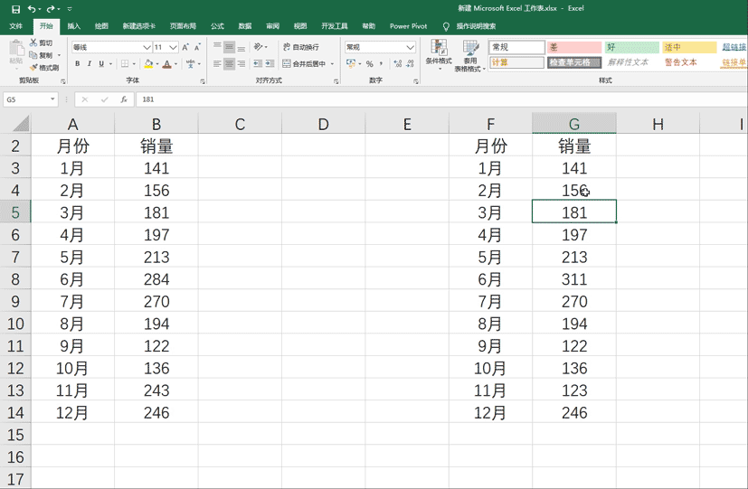Viewport: 748px width, 489px height.
Task: Apply percent style
Action: (x=370, y=63)
